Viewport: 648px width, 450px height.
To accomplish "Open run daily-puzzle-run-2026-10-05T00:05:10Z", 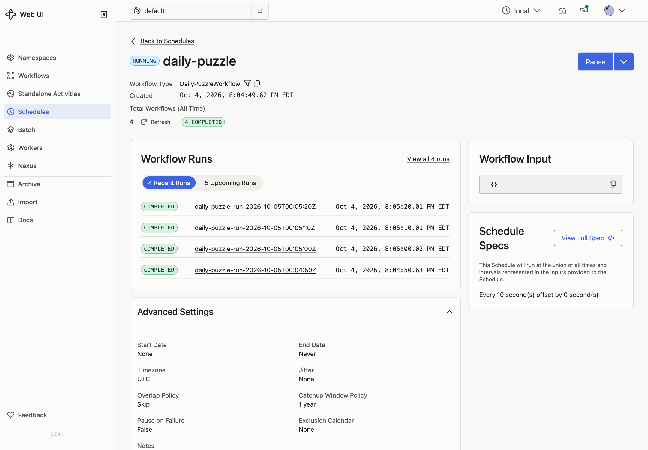I will pos(255,228).
